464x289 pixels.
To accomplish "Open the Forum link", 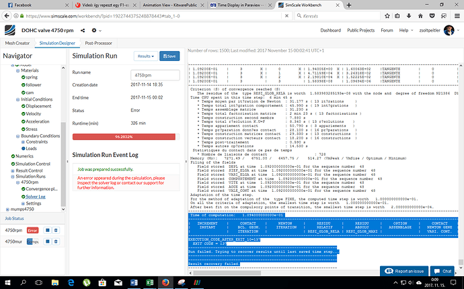I will [387, 30].
